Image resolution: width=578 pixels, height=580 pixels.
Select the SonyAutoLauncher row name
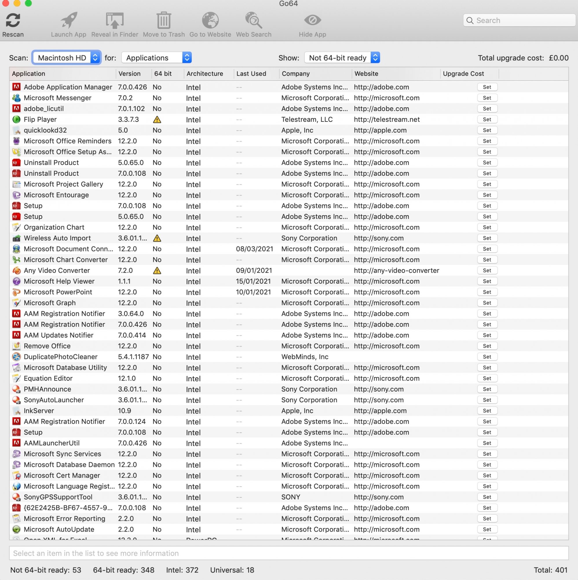(x=54, y=400)
